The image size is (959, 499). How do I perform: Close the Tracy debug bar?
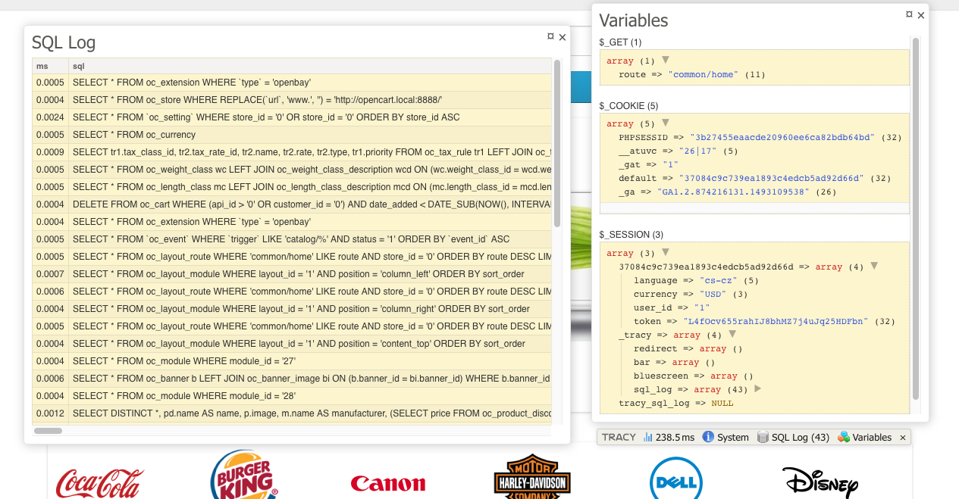click(903, 438)
